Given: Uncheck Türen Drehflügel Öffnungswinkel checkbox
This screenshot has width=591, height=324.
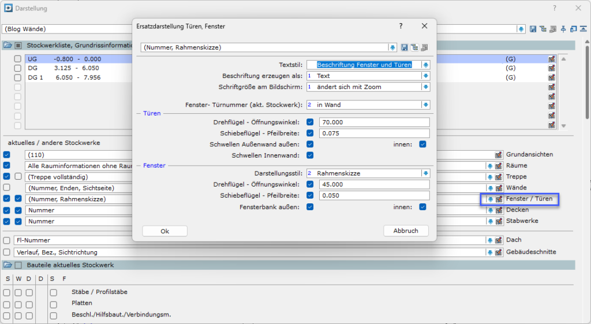Looking at the screenshot, I should (x=310, y=122).
